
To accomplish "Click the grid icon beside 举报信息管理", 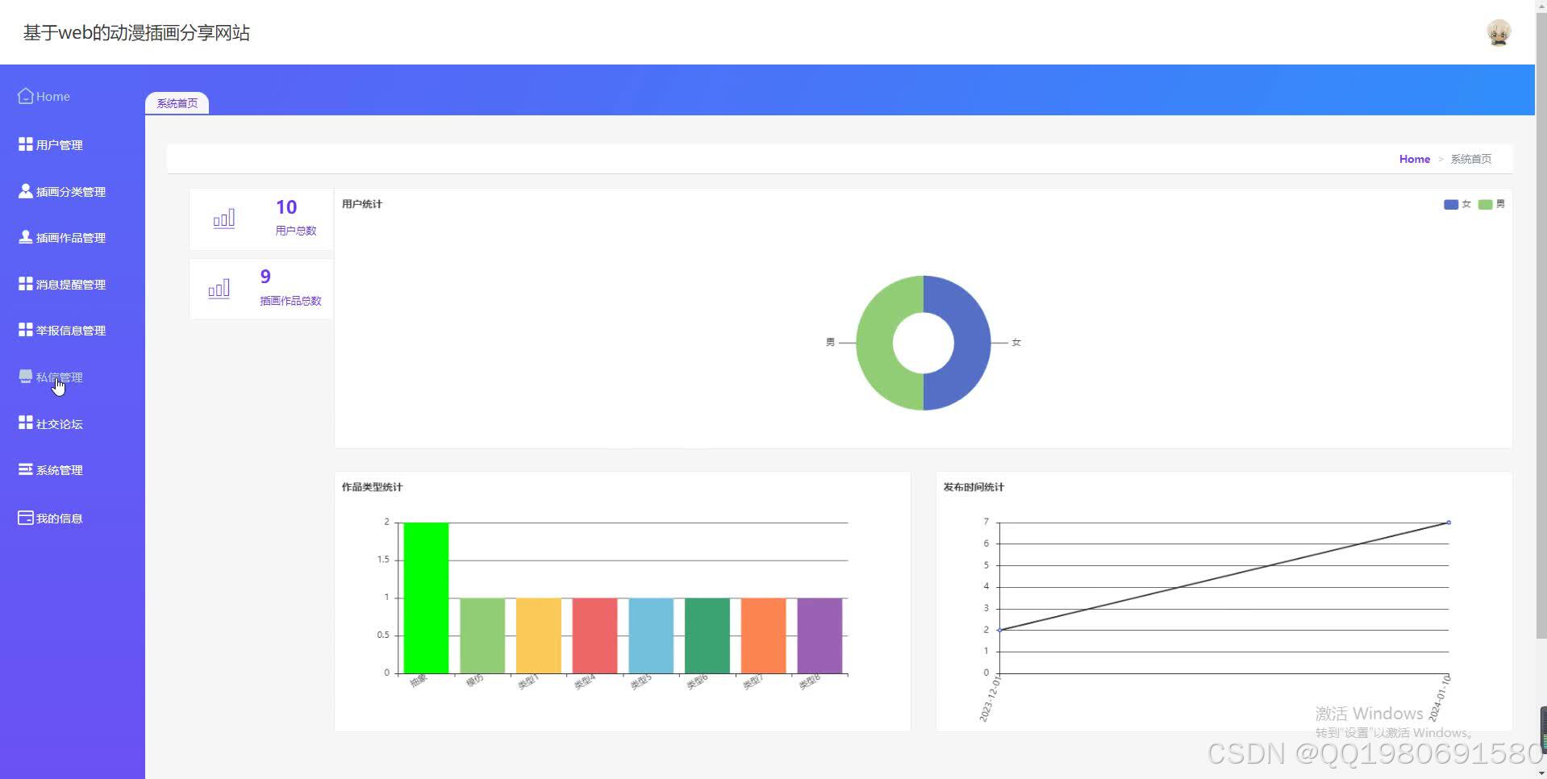I will [26, 330].
